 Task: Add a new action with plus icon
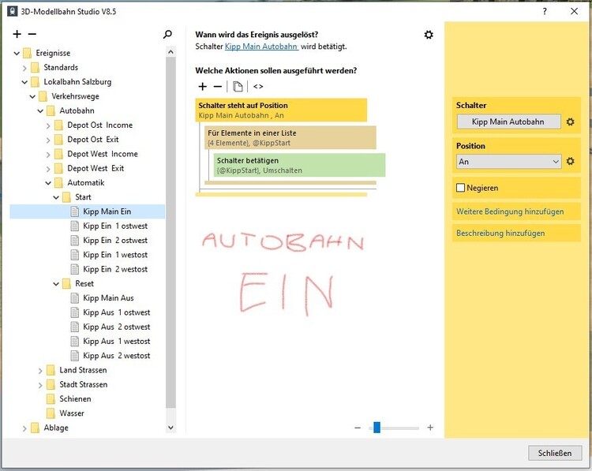(x=203, y=86)
